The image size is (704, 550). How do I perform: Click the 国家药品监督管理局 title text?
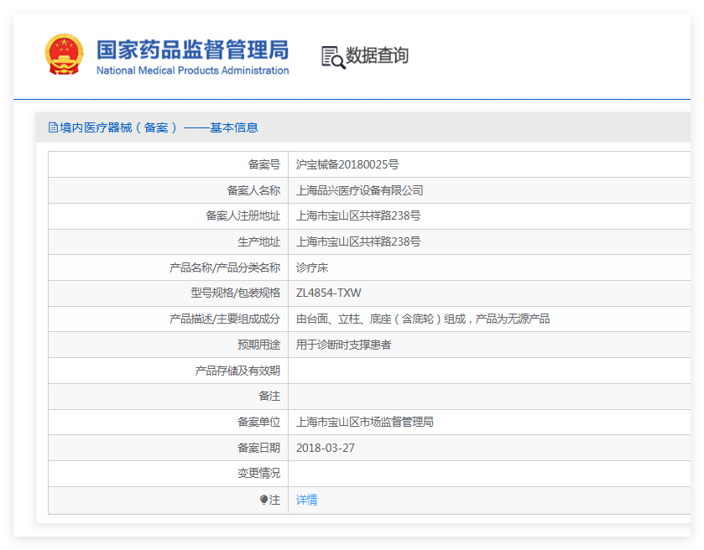[193, 49]
